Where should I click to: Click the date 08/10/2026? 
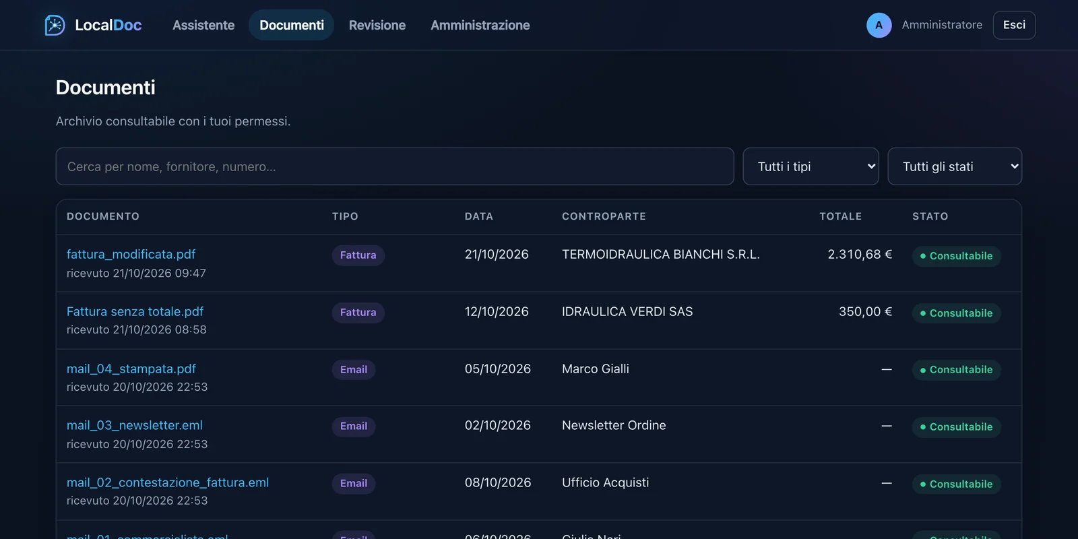coord(498,482)
